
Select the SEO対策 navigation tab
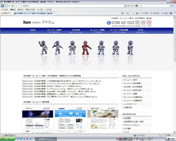click(76, 31)
